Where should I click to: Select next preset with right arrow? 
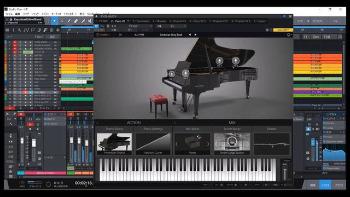pyautogui.click(x=195, y=34)
